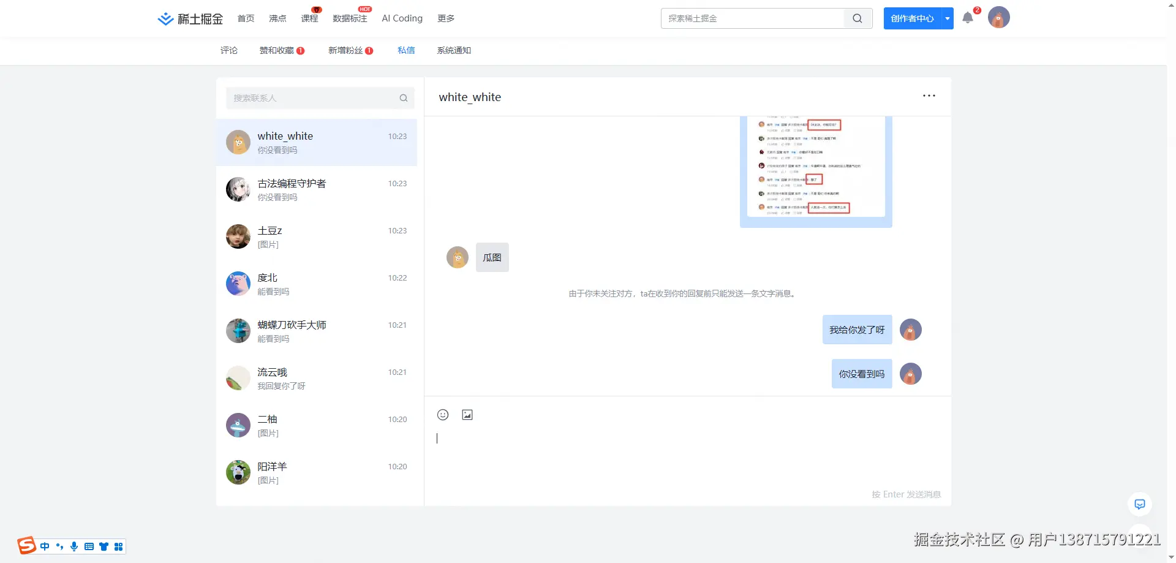Open the AI Coding menu item

(x=402, y=18)
